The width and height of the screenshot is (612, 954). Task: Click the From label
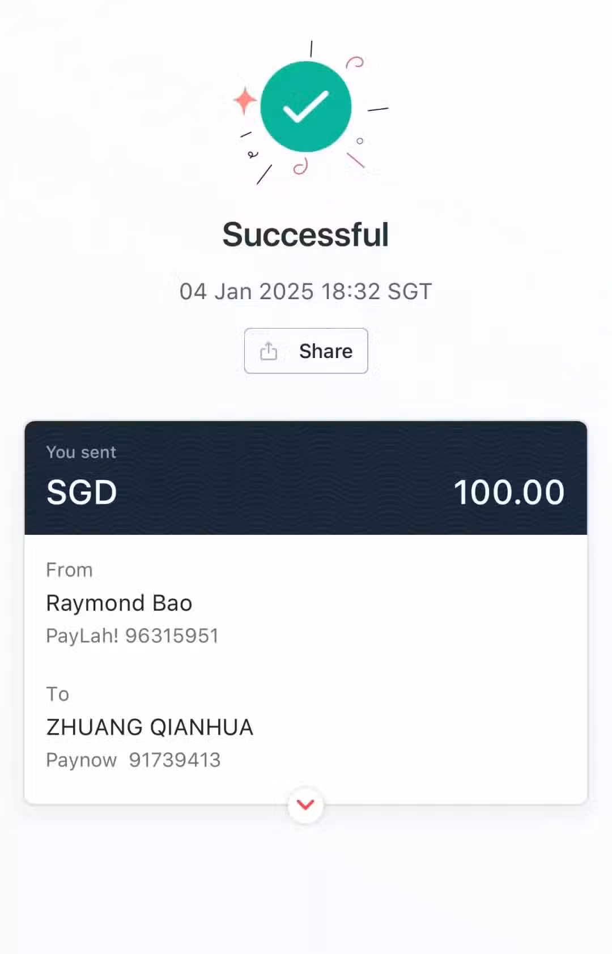pyautogui.click(x=69, y=570)
